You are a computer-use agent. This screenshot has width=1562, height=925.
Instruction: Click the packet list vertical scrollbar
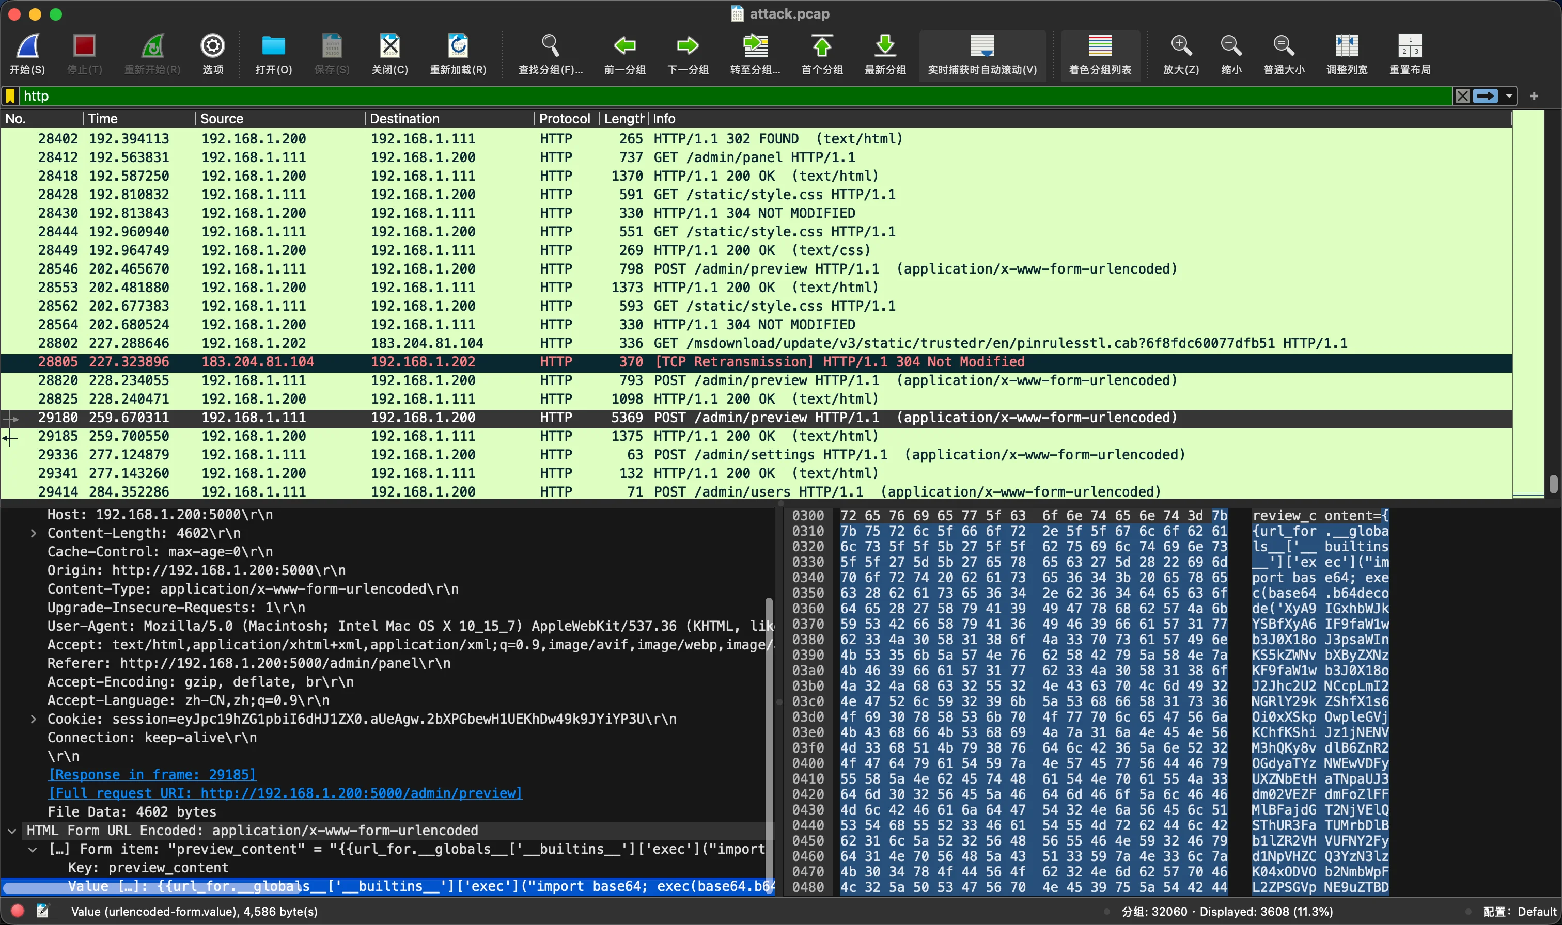[x=1553, y=484]
